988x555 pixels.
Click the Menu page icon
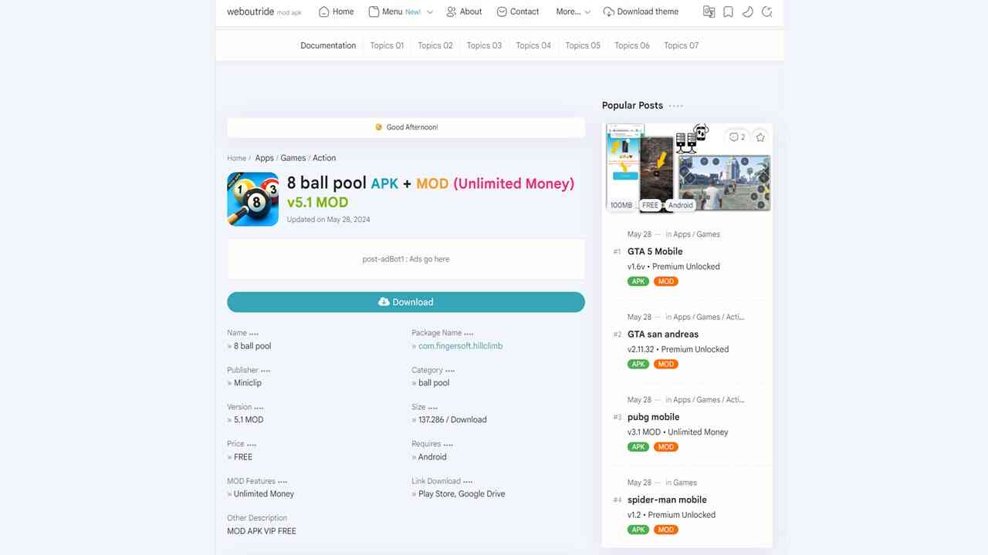tap(374, 12)
